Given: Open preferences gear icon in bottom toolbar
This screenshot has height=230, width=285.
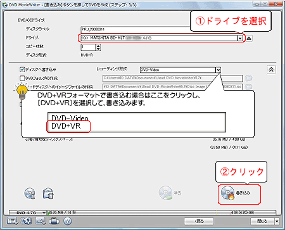Looking at the screenshot, I should point(27,221).
